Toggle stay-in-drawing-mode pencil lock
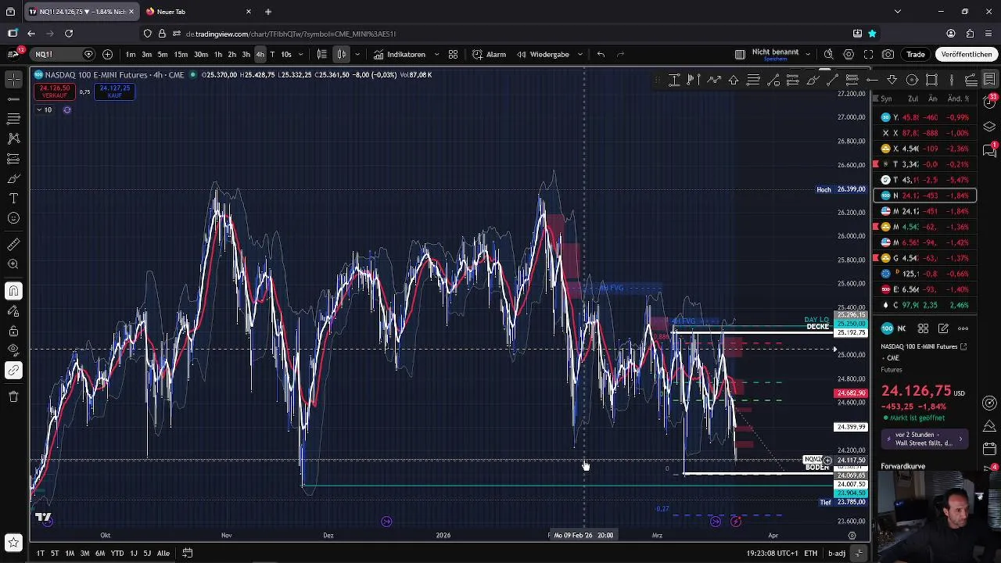Image resolution: width=1001 pixels, height=563 pixels. (x=13, y=310)
